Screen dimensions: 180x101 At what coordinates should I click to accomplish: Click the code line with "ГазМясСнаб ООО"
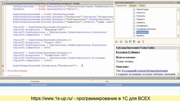point(40,55)
